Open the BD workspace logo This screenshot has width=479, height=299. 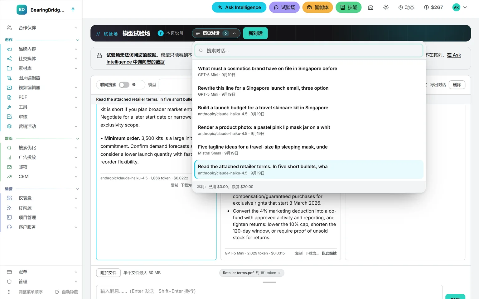point(22,10)
